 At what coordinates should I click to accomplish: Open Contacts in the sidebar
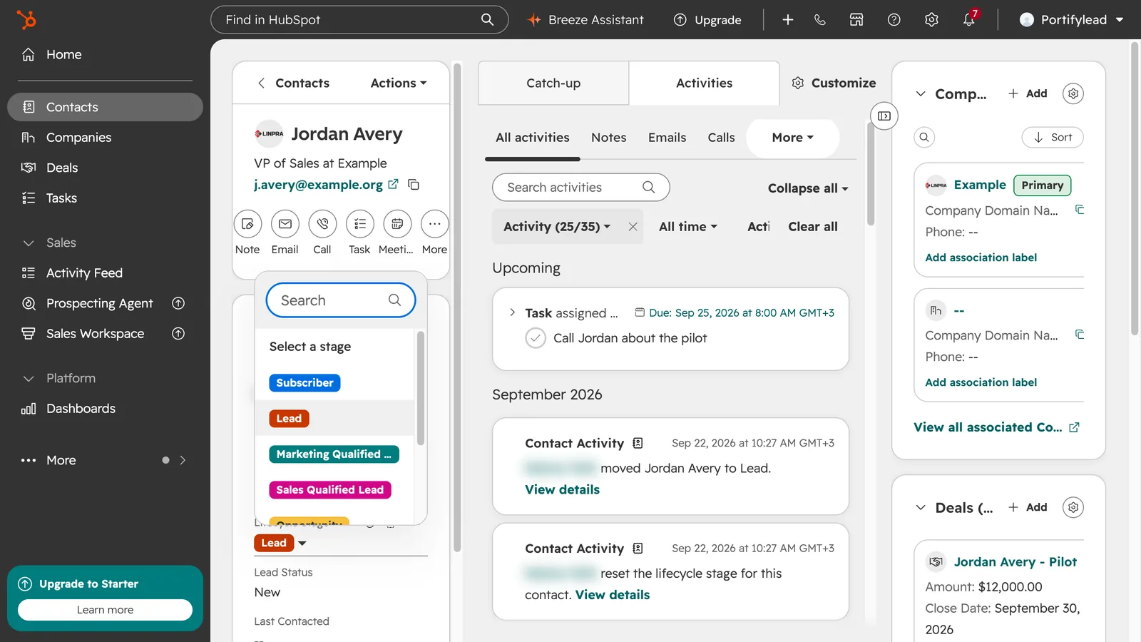(x=105, y=107)
